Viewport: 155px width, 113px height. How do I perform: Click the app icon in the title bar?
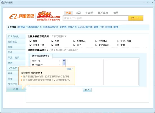click(x=2, y=3)
